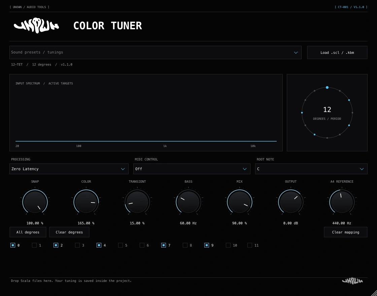This screenshot has width=377, height=296.
Task: Click the COLOR value 165.00 %
Action: click(x=86, y=223)
